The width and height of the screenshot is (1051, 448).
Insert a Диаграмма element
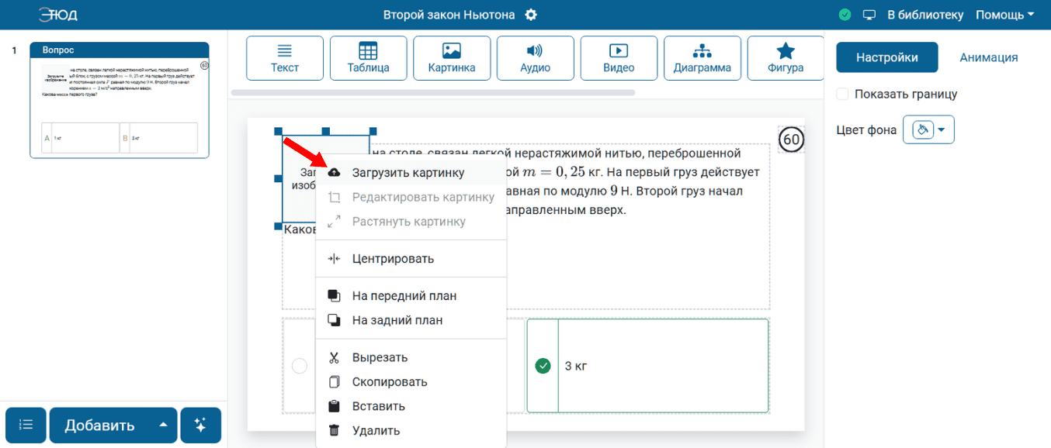702,58
